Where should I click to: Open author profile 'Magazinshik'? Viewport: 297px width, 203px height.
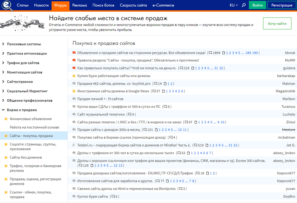[x=286, y=91]
